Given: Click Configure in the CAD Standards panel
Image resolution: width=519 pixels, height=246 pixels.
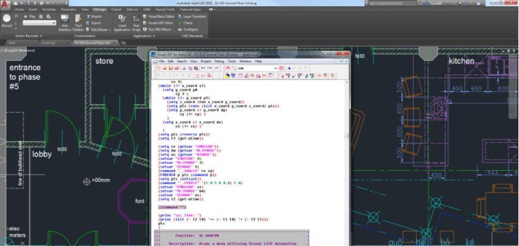Looking at the screenshot, I should click(x=188, y=30).
